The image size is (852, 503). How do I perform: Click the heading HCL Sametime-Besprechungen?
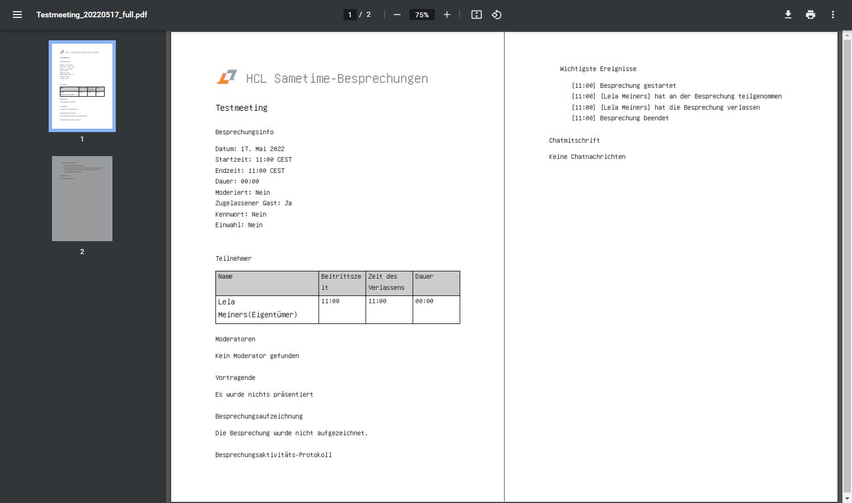click(337, 78)
